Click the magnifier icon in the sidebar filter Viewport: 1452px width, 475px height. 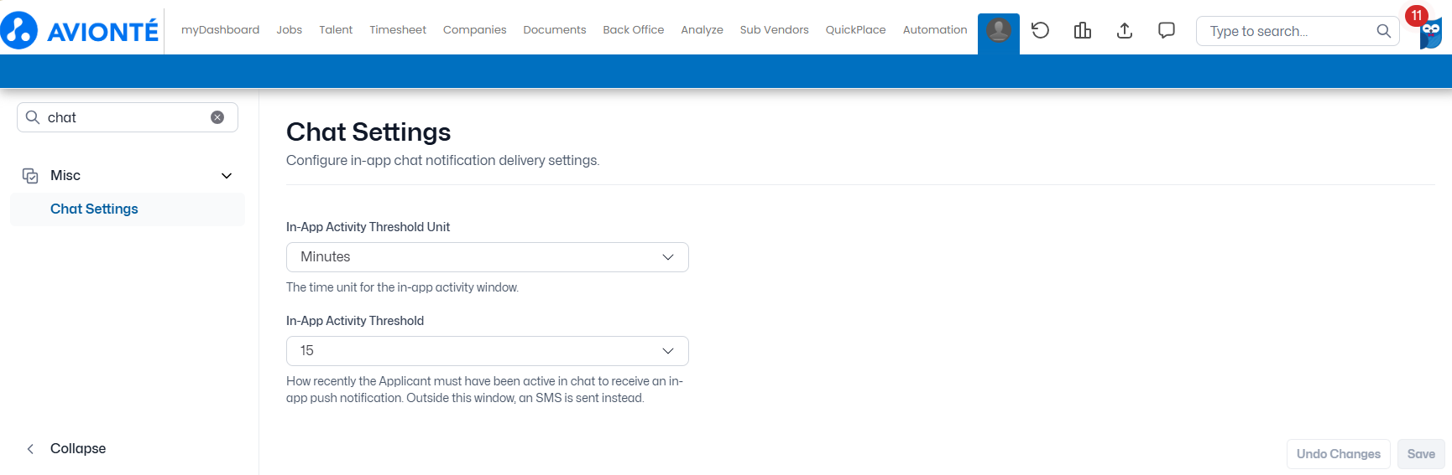pos(33,117)
